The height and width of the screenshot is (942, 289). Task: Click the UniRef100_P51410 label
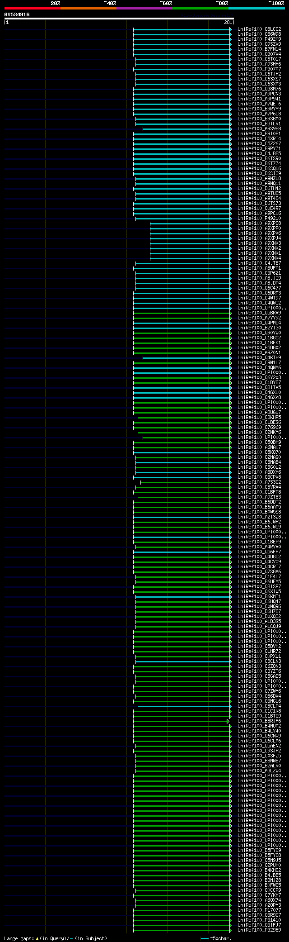(259, 920)
